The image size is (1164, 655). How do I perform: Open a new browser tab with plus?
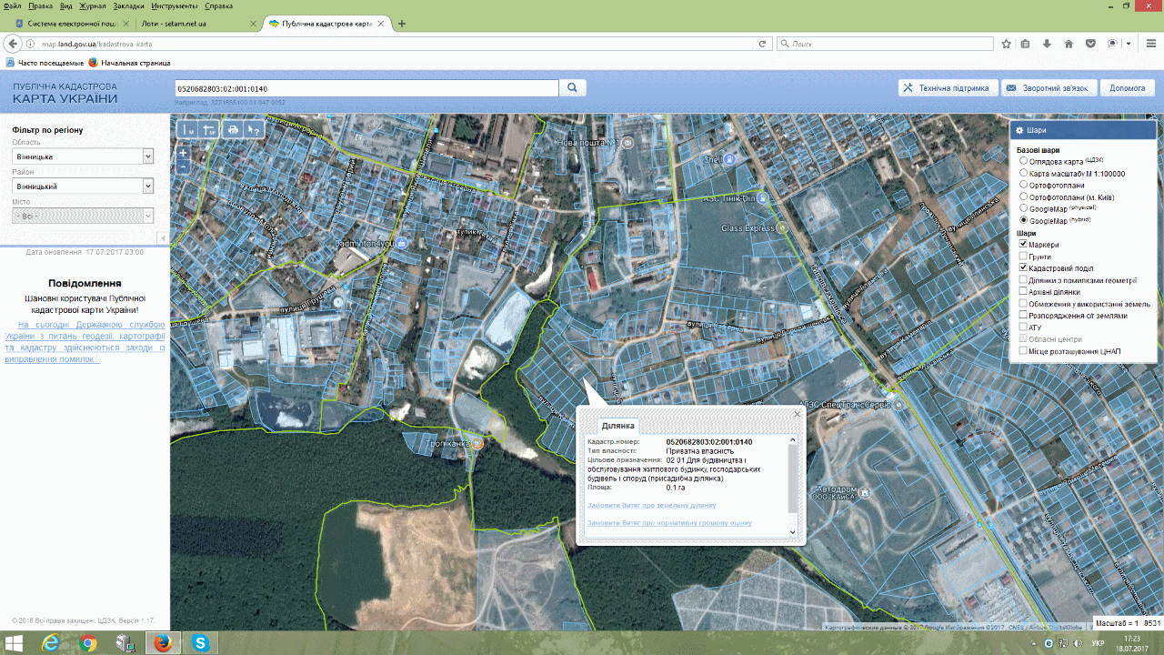(x=402, y=23)
